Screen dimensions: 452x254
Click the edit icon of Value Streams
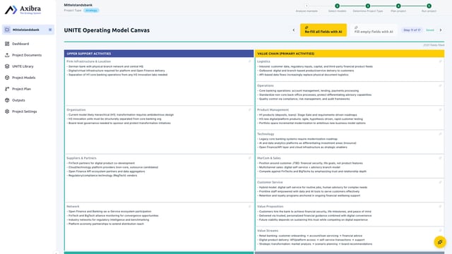coord(440,231)
